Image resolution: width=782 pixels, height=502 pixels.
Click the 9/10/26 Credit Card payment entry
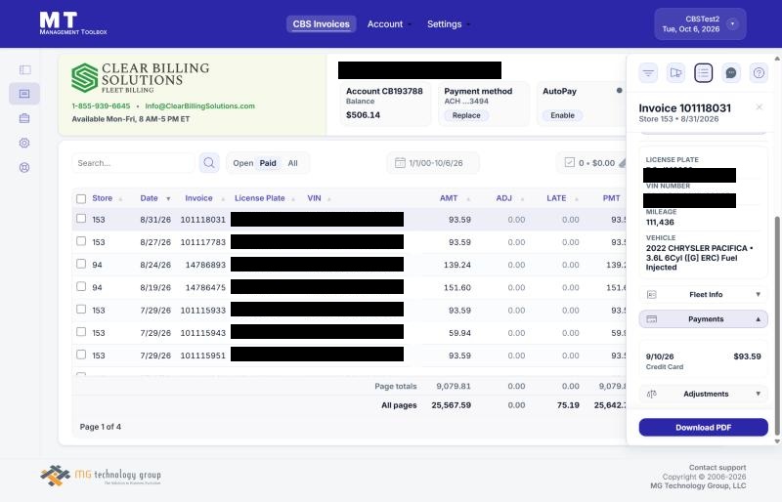(703, 361)
